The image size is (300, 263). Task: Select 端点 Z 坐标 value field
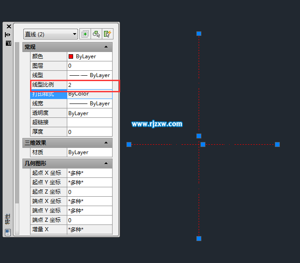pos(90,220)
